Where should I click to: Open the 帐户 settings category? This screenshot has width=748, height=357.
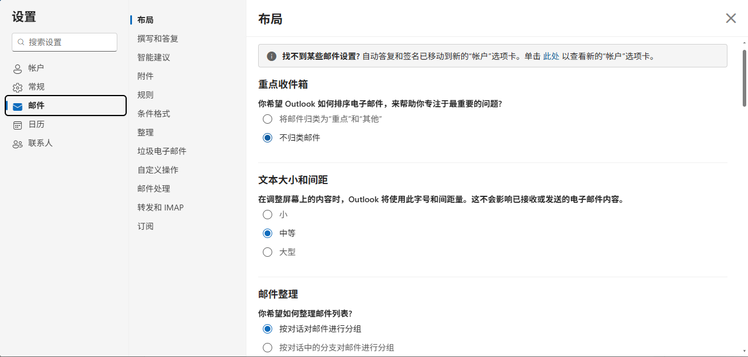click(x=66, y=68)
